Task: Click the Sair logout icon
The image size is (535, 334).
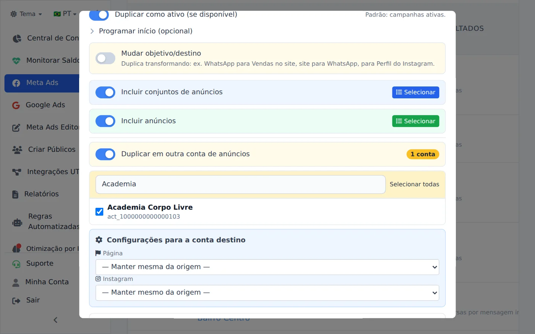Action: click(16, 301)
